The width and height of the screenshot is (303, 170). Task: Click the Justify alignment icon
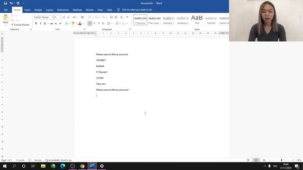click(x=103, y=24)
